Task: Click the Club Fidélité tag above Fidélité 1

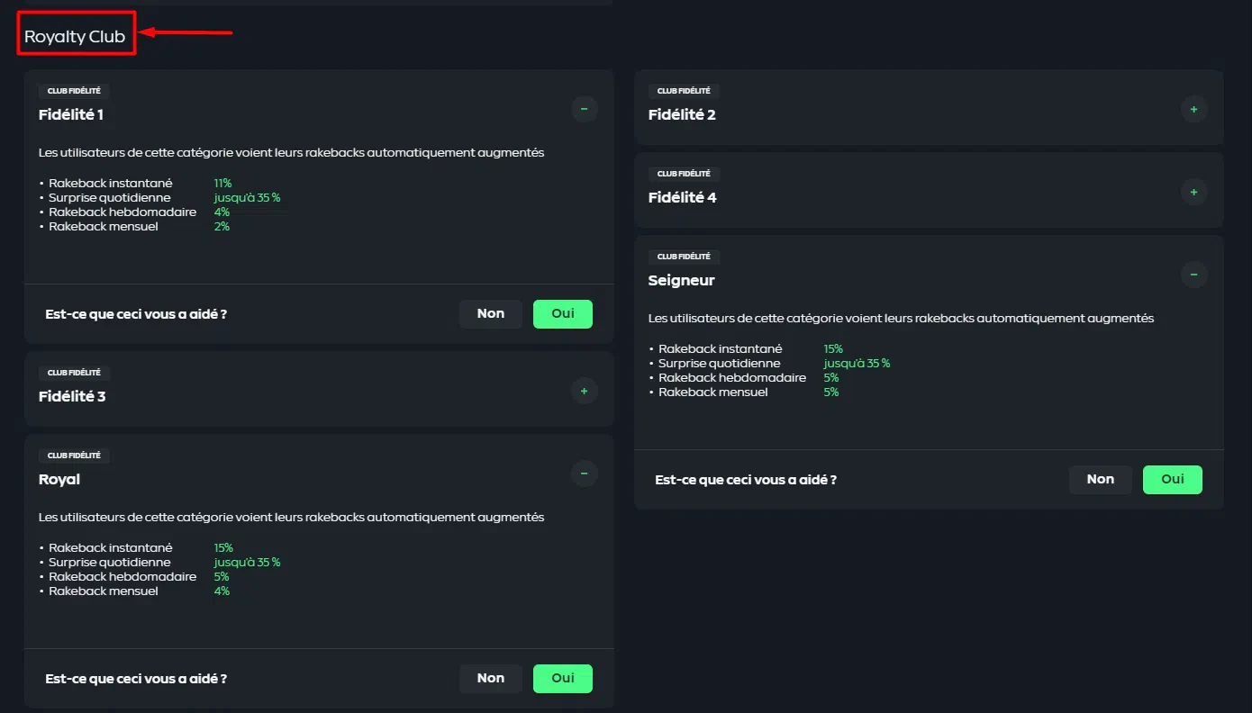Action: (74, 91)
